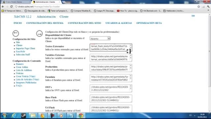This screenshot has height=119, width=211.
Task: Click into the Base Flash text area
Action: (111, 99)
